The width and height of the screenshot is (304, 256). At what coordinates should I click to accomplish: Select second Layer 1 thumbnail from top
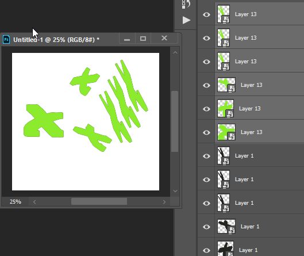[224, 179]
